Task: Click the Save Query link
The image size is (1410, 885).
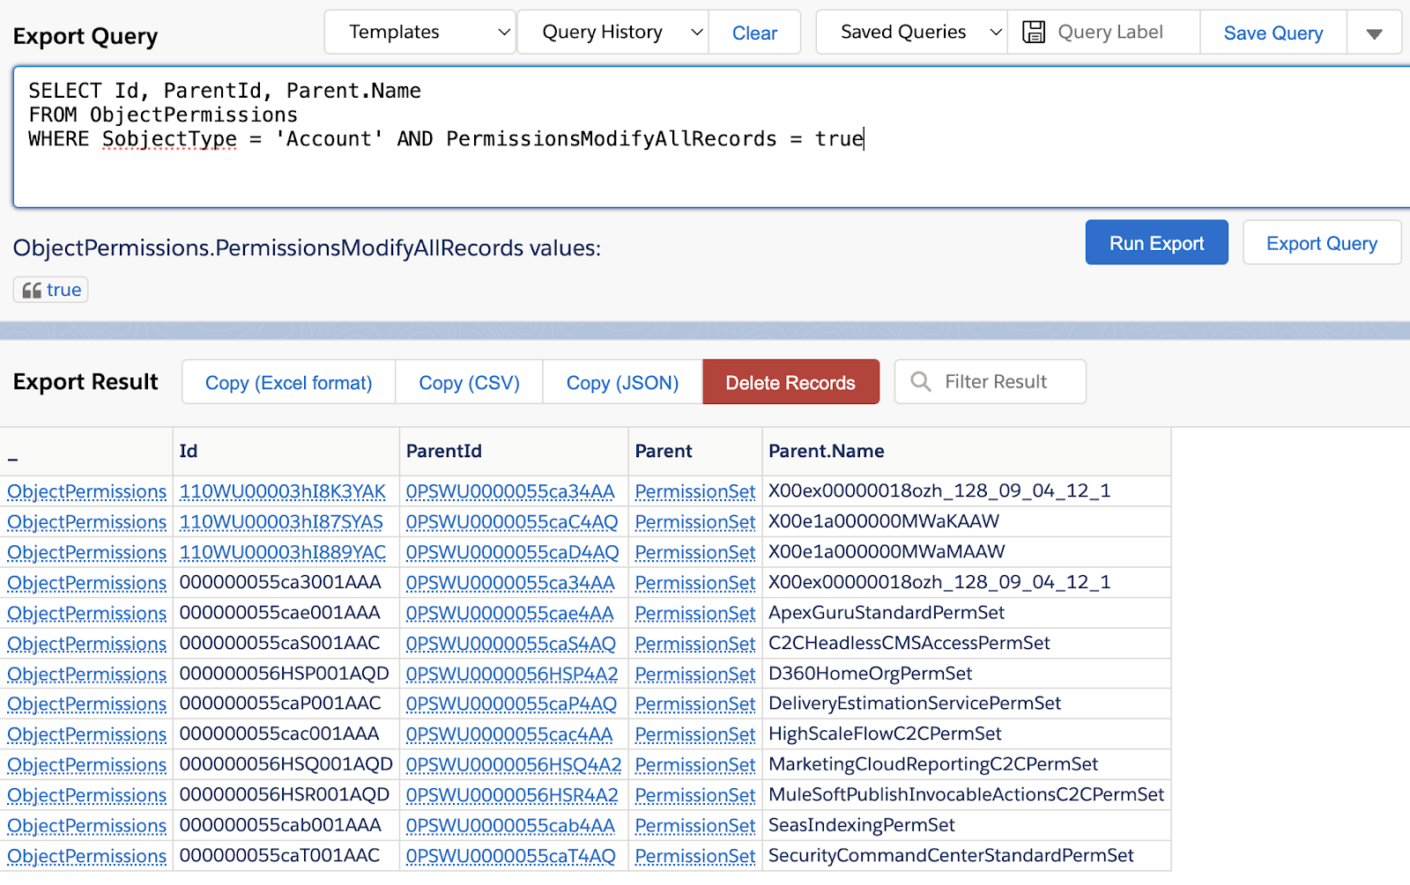Action: pyautogui.click(x=1273, y=31)
